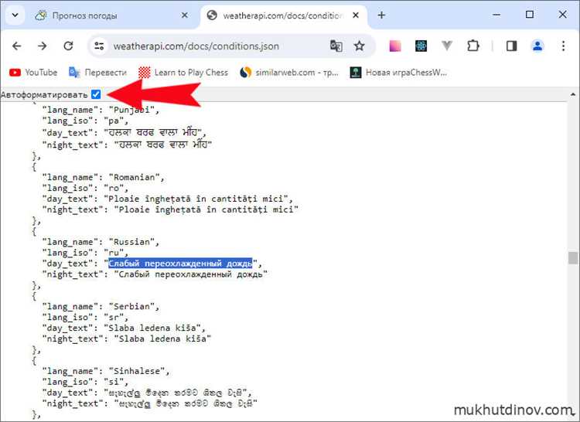Close the Прогноз погоды tab

[185, 15]
